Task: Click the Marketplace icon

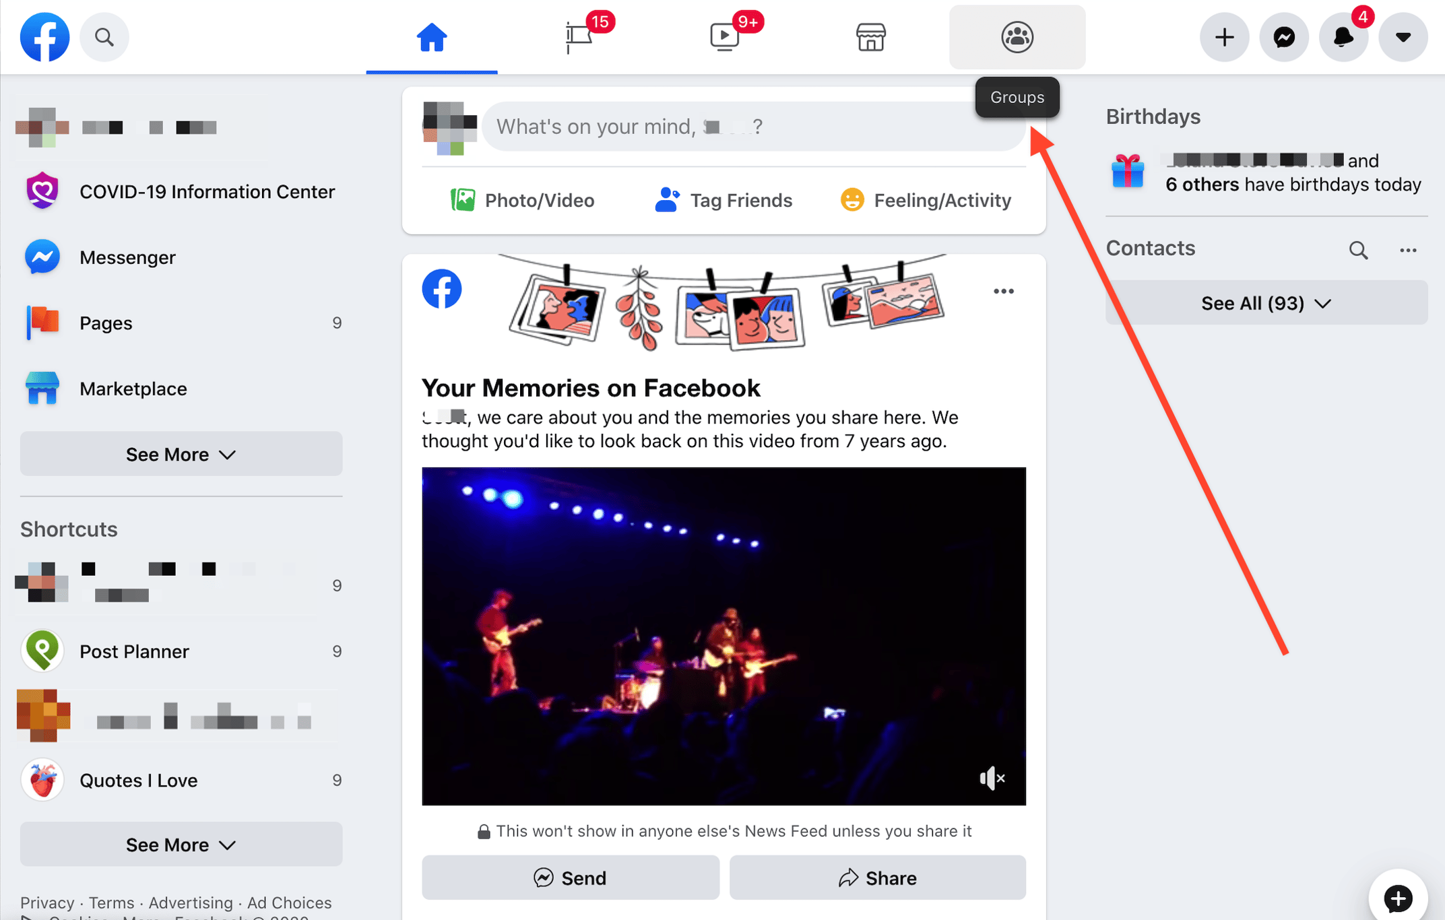Action: 870,37
